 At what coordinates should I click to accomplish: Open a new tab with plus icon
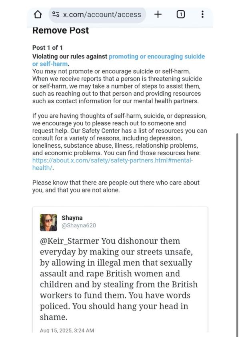coord(158,14)
